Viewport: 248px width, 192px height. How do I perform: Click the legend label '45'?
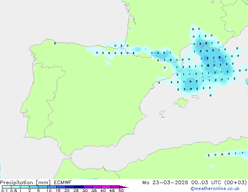tap(112, 190)
